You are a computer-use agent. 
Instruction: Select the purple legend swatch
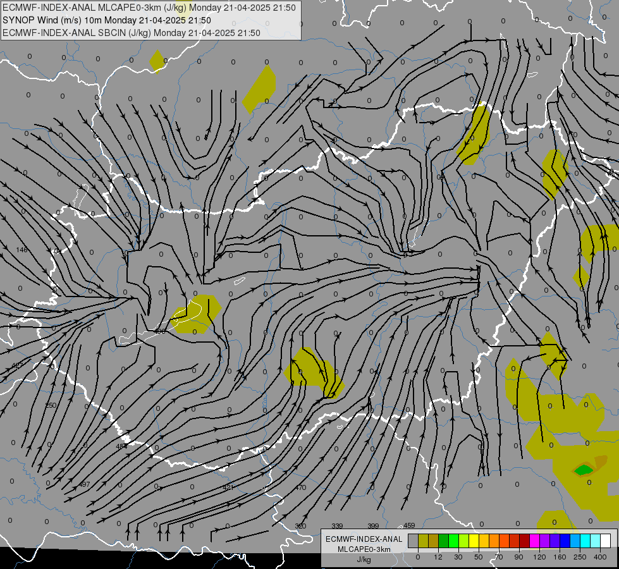[x=545, y=541]
